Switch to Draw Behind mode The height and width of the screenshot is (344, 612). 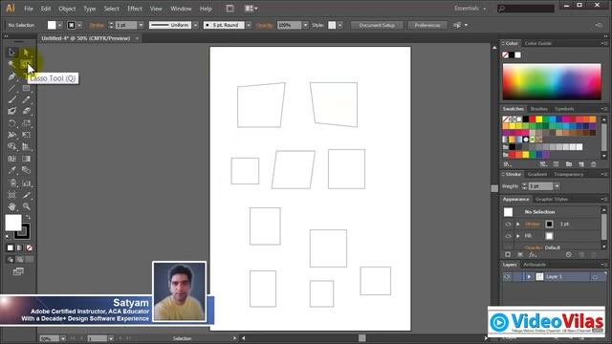19,259
